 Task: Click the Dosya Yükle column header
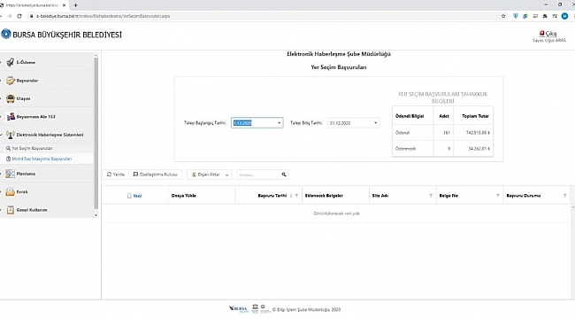(184, 196)
